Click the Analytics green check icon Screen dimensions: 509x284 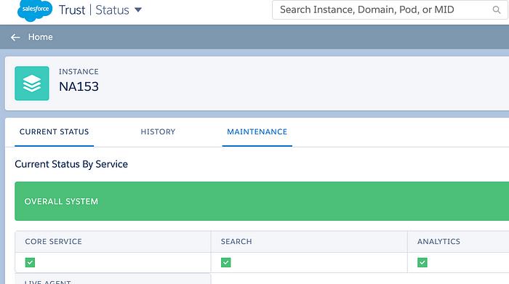click(422, 262)
